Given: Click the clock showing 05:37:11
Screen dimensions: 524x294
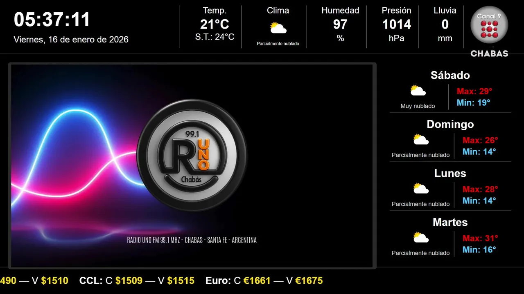Looking at the screenshot, I should click(52, 20).
